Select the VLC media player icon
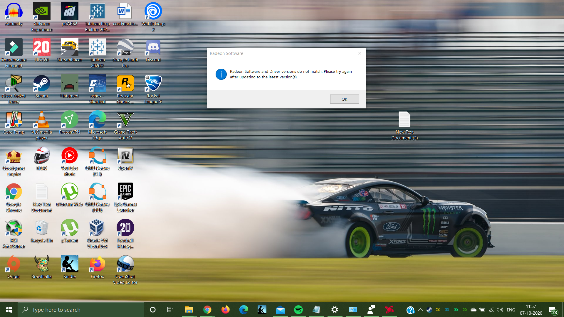This screenshot has height=317, width=564. tap(42, 125)
